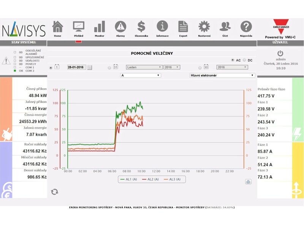Viewport: 304px width, 228px height.
Task: Open Nastavení gear icon
Action: coord(204,27)
